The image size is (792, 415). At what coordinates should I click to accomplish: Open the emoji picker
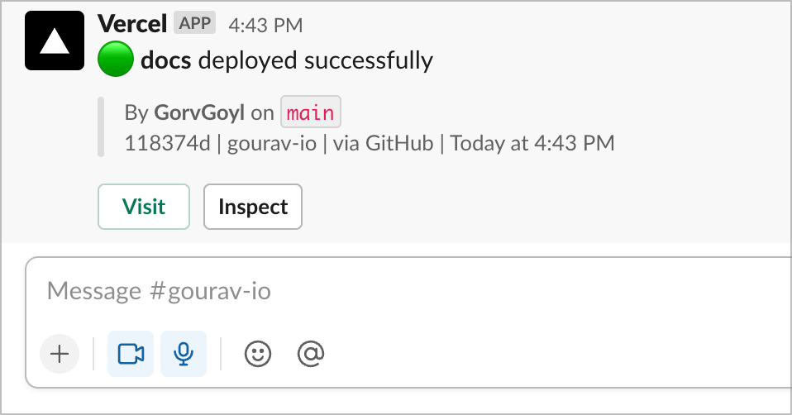pyautogui.click(x=258, y=354)
